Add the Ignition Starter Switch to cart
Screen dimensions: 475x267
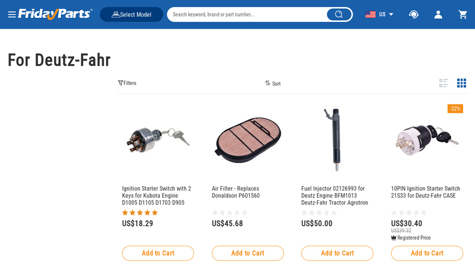[158, 253]
